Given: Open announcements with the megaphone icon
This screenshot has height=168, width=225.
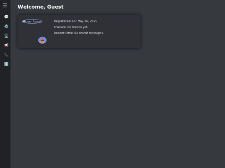Looking at the screenshot, I should point(6,45).
